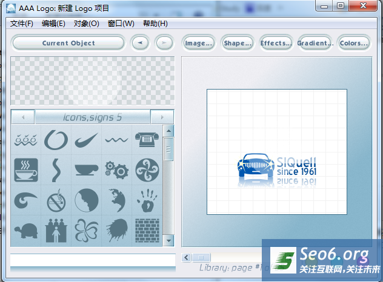The width and height of the screenshot is (383, 282).
Task: Click the current object preview area
Action: 93,81
